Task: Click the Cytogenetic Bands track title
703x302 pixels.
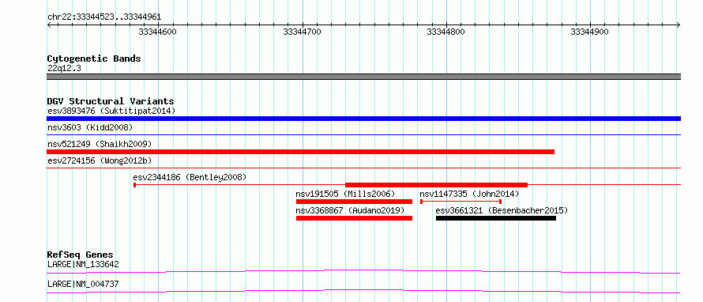Action: click(94, 59)
